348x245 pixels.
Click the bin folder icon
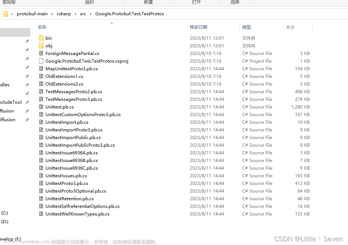coord(41,38)
